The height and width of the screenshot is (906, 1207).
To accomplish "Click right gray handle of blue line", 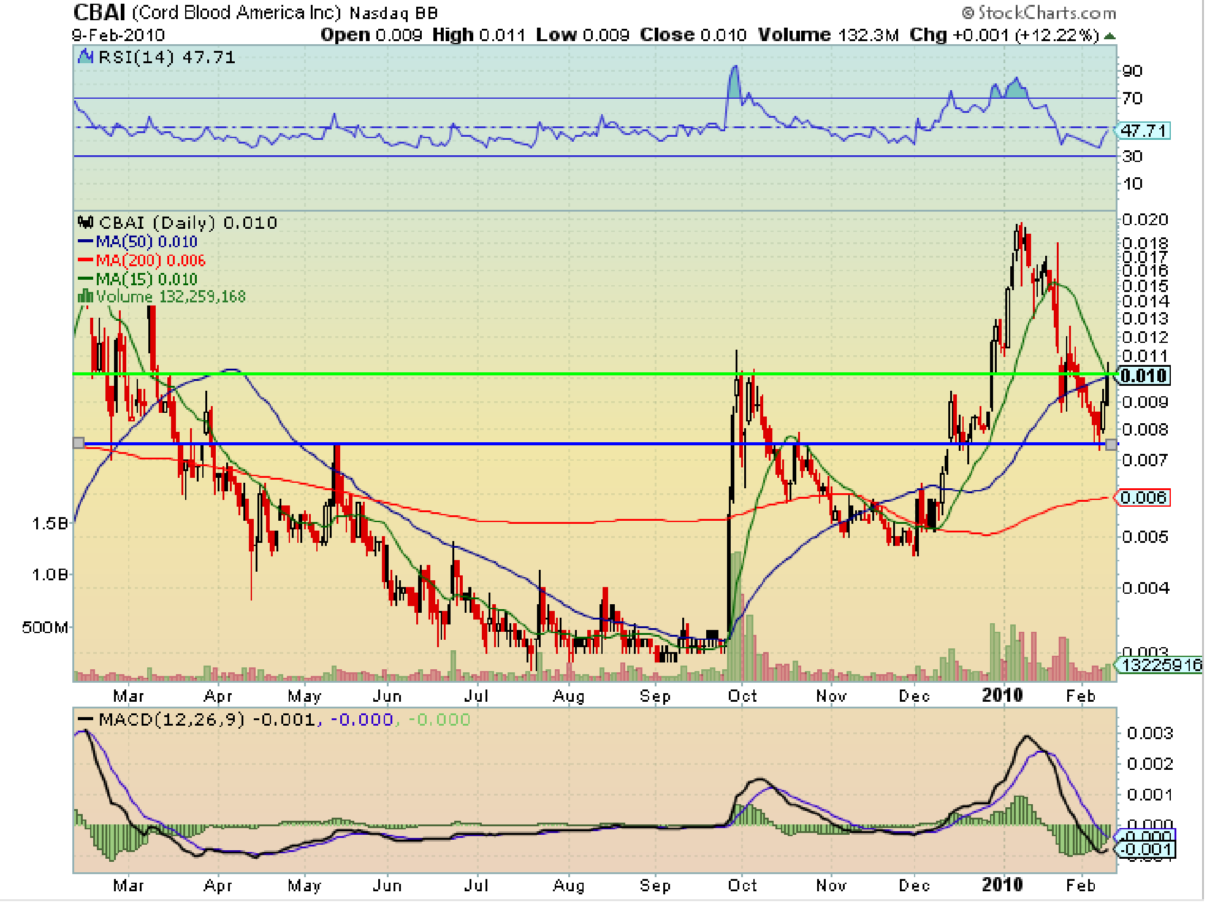I will coord(1111,444).
